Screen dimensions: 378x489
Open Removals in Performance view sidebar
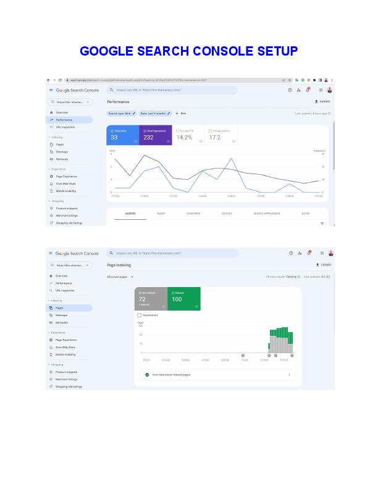tap(62, 159)
